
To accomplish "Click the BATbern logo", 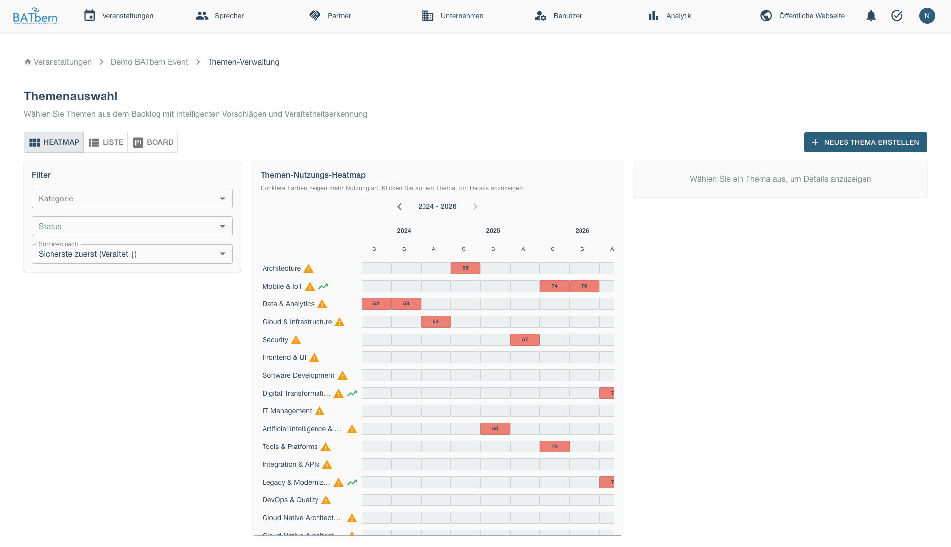I will (x=35, y=16).
